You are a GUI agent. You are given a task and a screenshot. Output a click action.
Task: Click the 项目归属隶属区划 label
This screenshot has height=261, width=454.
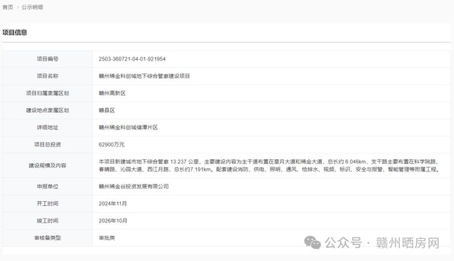coord(47,93)
